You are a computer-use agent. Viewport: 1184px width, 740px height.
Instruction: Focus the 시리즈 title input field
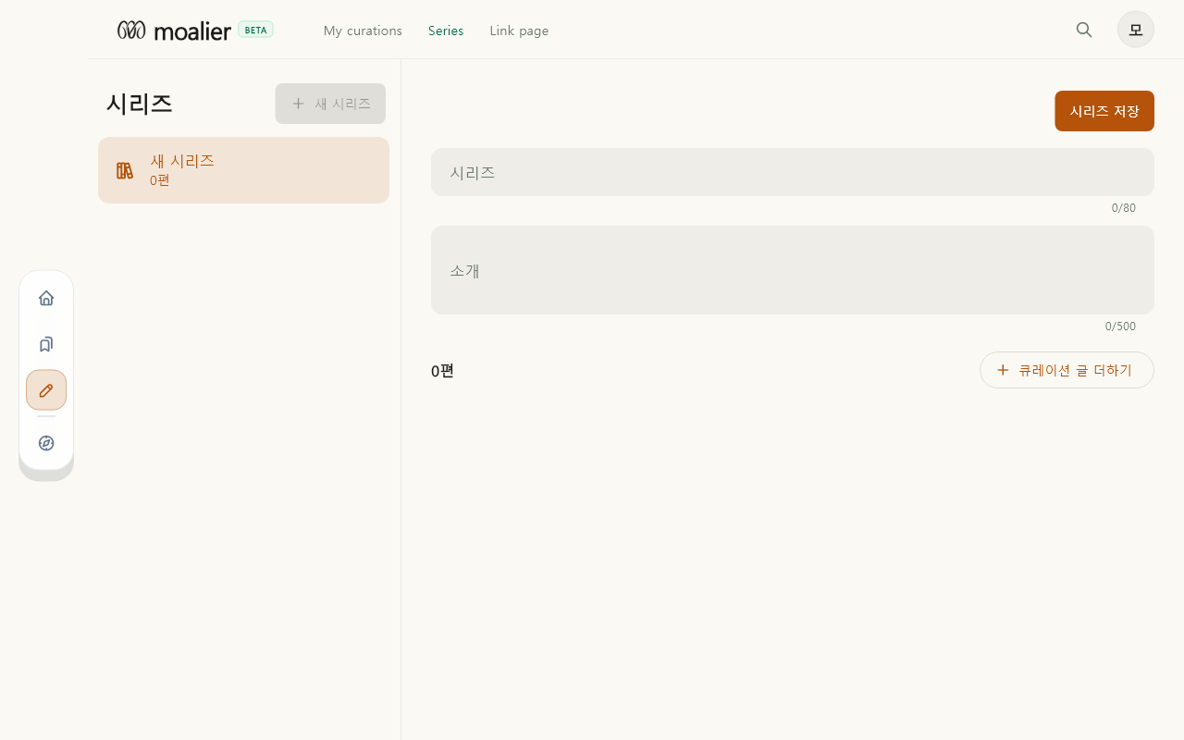[793, 172]
